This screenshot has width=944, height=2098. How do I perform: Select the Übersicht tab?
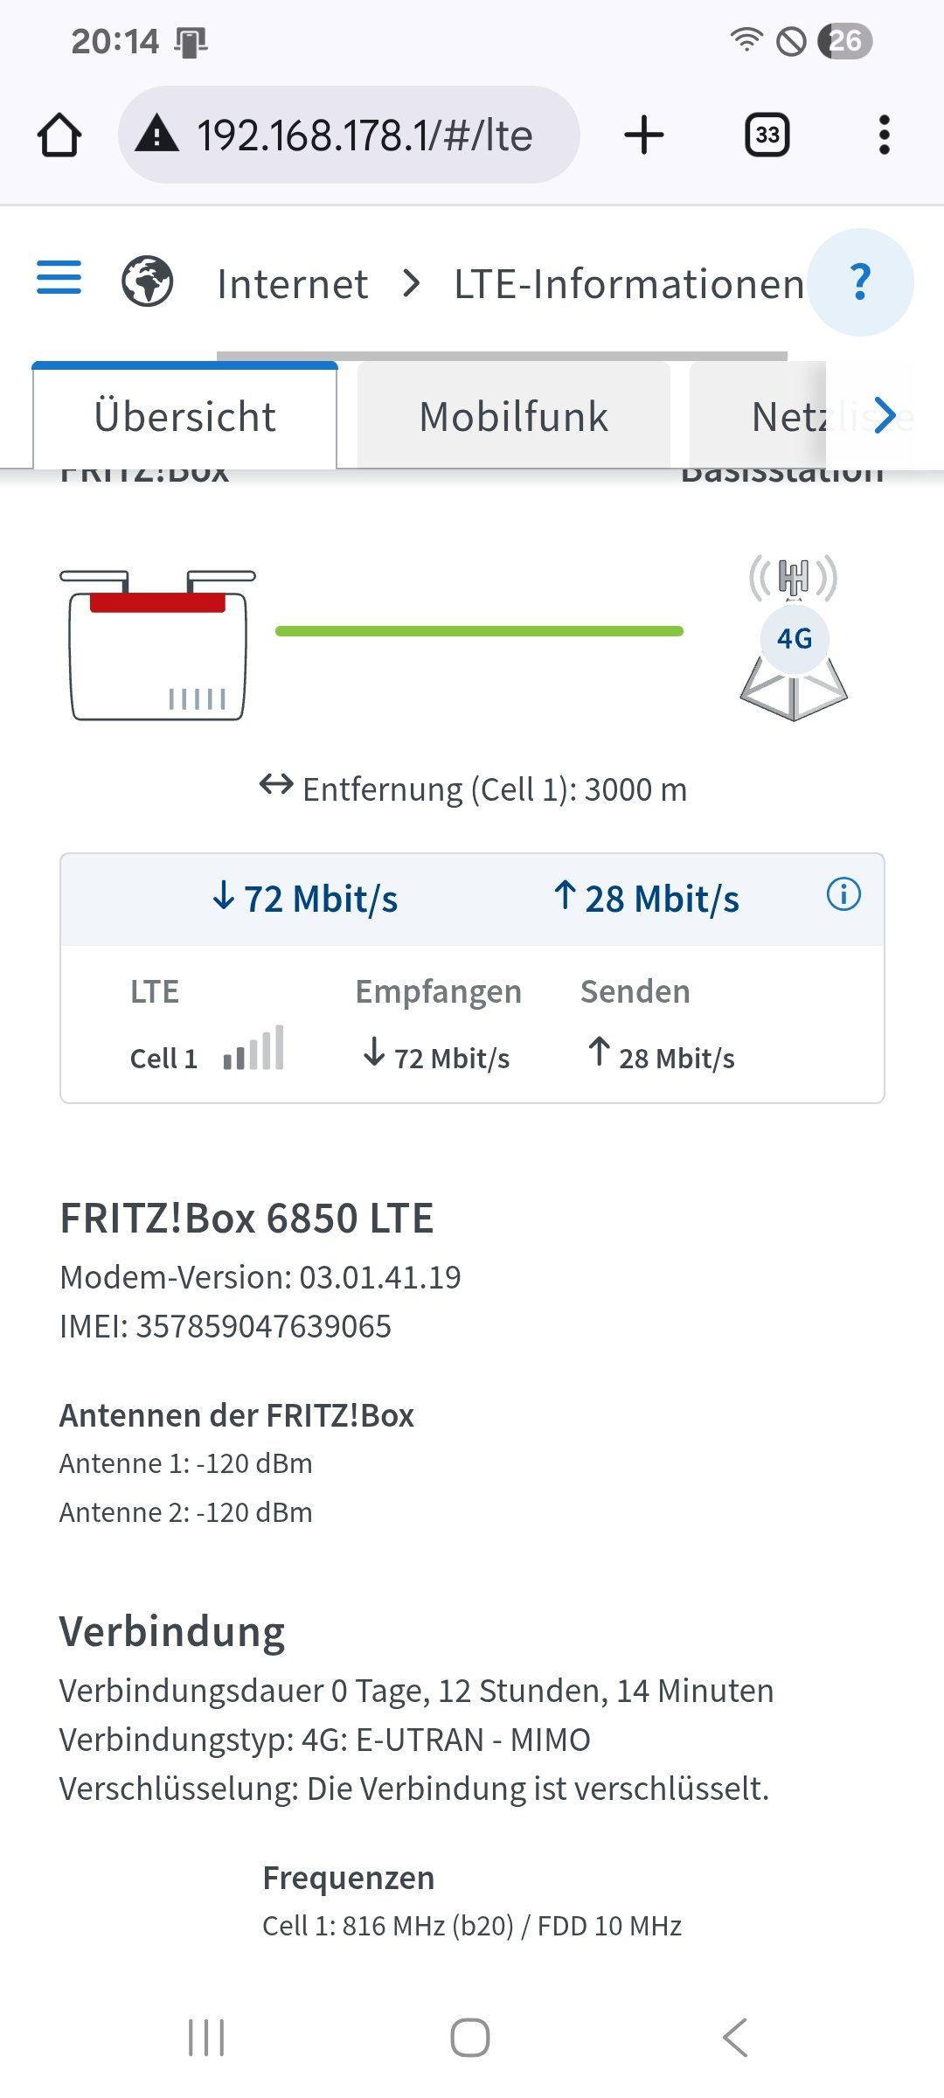tap(185, 417)
